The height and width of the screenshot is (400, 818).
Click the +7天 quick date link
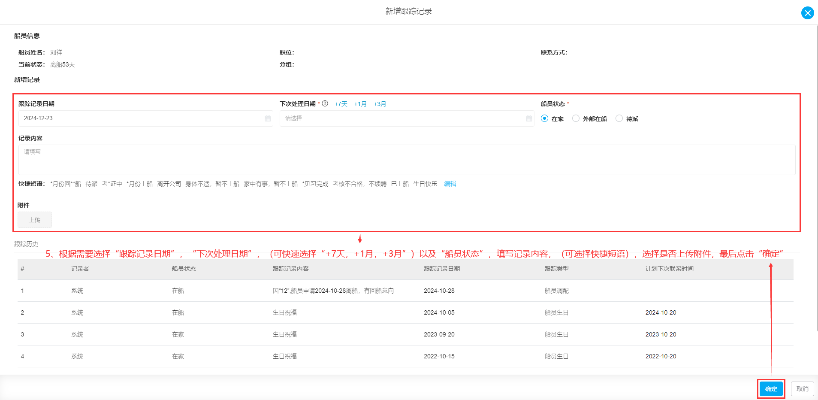pos(341,104)
